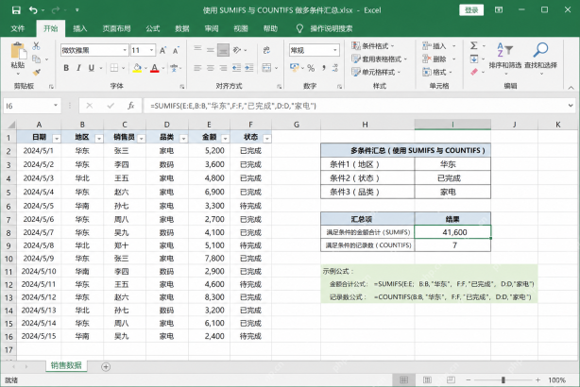Screen dimensions: 580x387
Task: Click the cell Borders icon
Action: [114, 68]
